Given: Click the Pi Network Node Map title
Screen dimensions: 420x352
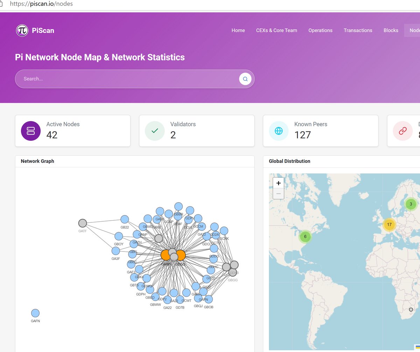Looking at the screenshot, I should [100, 57].
